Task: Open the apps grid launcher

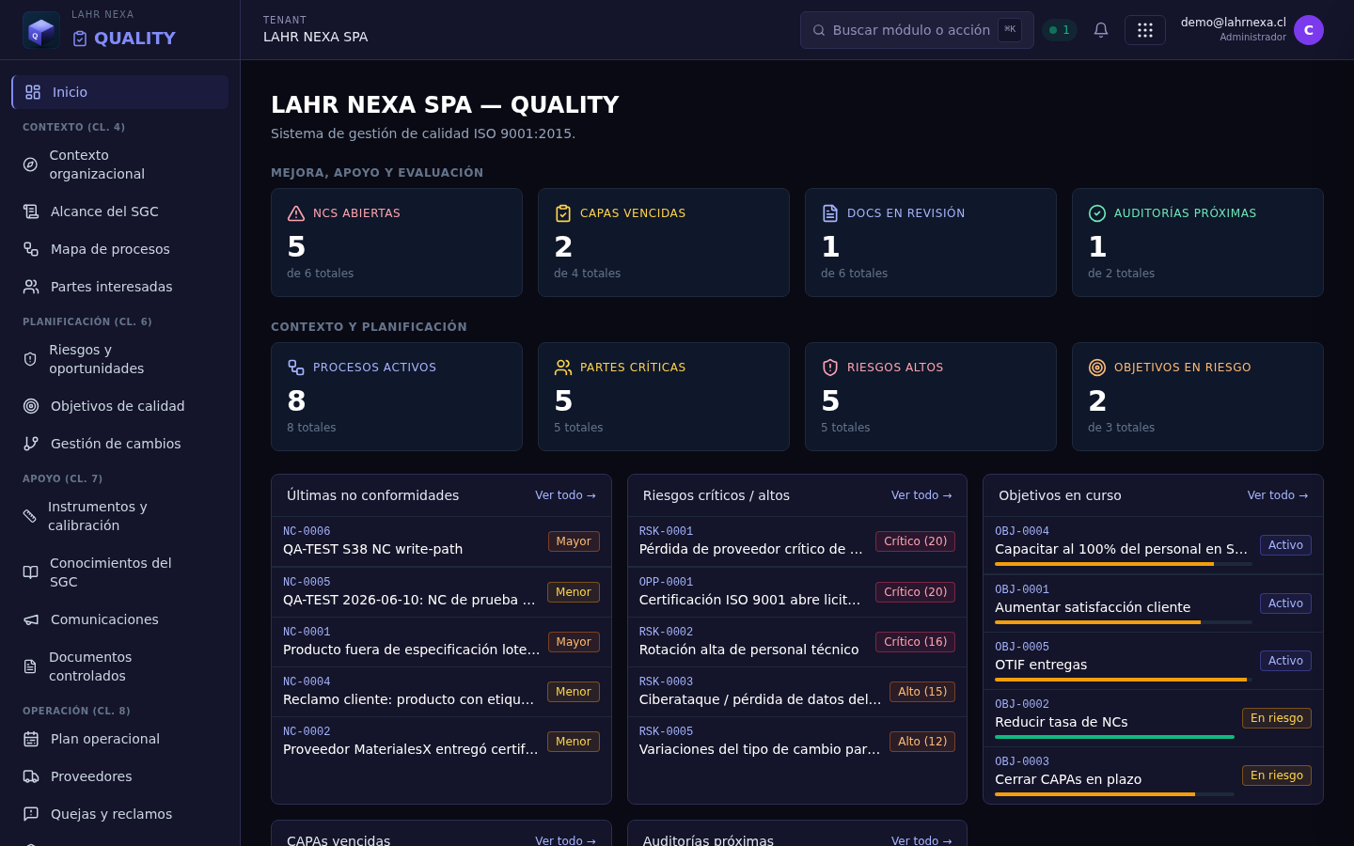Action: [x=1145, y=30]
